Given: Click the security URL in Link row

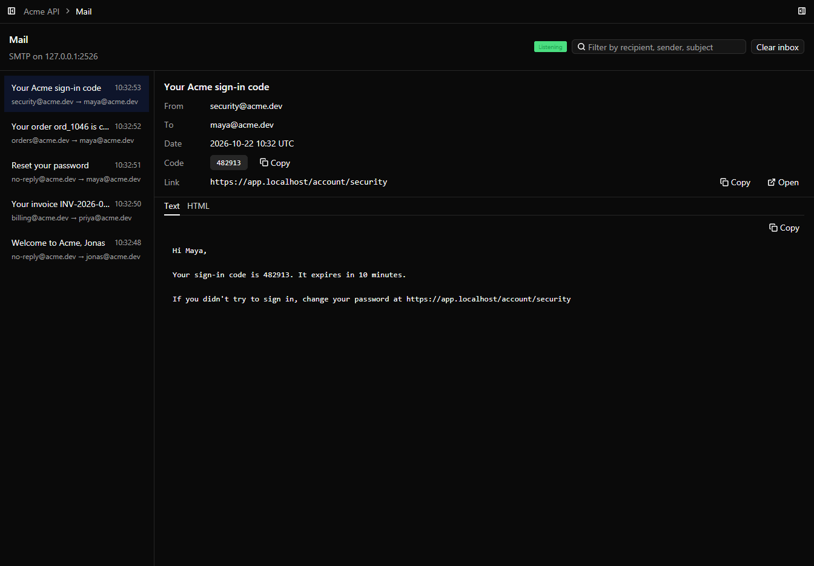Looking at the screenshot, I should tap(299, 182).
